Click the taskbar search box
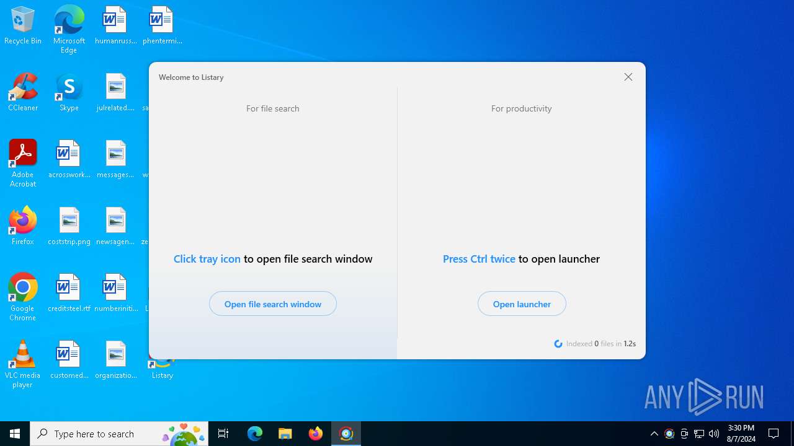Image resolution: width=794 pixels, height=446 pixels. tap(119, 434)
